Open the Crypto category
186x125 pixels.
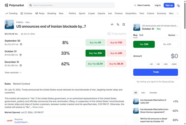click(x=91, y=13)
